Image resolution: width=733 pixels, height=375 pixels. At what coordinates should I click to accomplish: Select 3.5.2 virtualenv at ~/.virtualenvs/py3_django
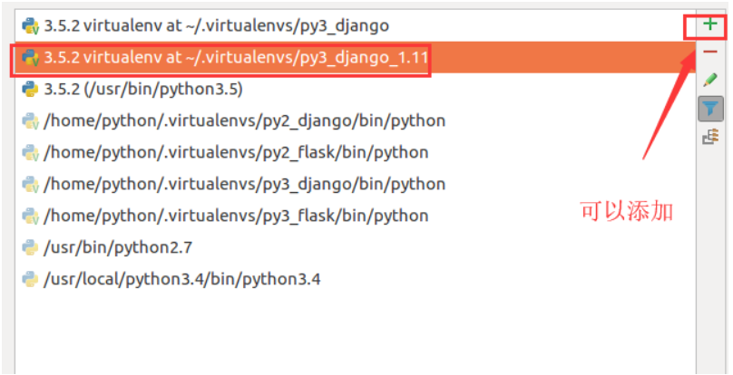pos(356,25)
